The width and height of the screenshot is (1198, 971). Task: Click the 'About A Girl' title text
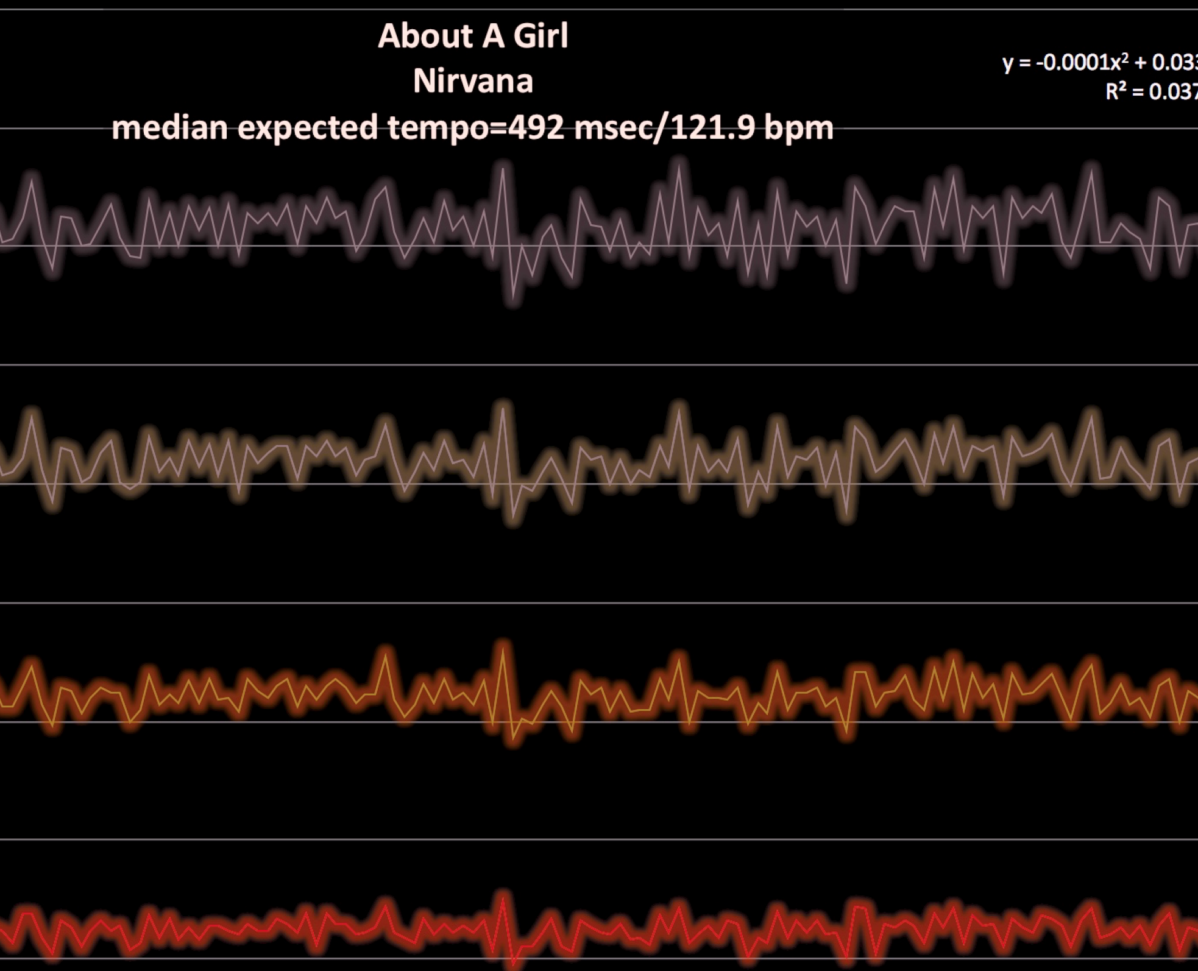473,36
